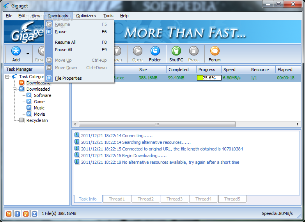Screen dimensions: 305x222
Task: Select the 'No alternative resources available' log line
Action: click(160, 162)
